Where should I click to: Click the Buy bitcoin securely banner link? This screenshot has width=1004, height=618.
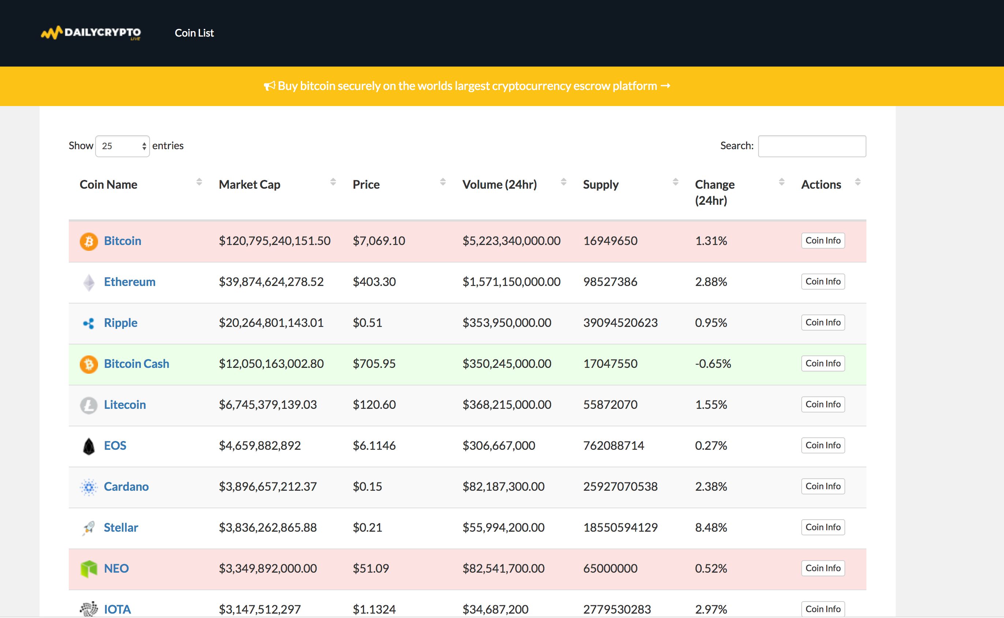click(467, 86)
